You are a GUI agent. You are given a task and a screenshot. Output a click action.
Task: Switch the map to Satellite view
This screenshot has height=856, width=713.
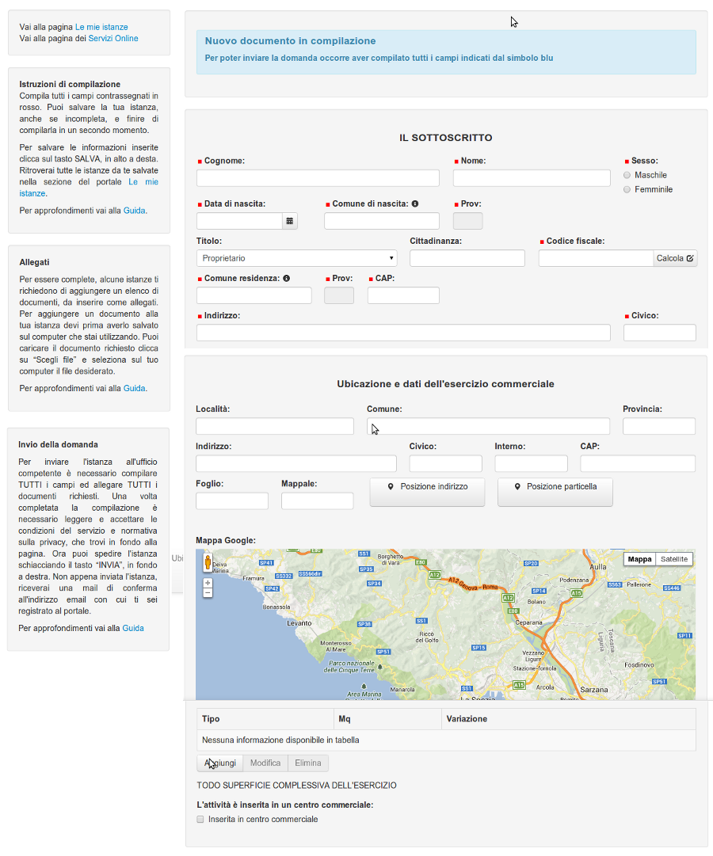pos(673,559)
